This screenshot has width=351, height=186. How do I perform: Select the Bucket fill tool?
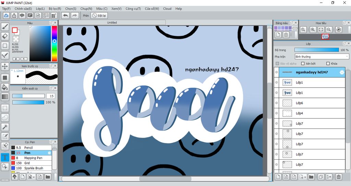pyautogui.click(x=5, y=87)
